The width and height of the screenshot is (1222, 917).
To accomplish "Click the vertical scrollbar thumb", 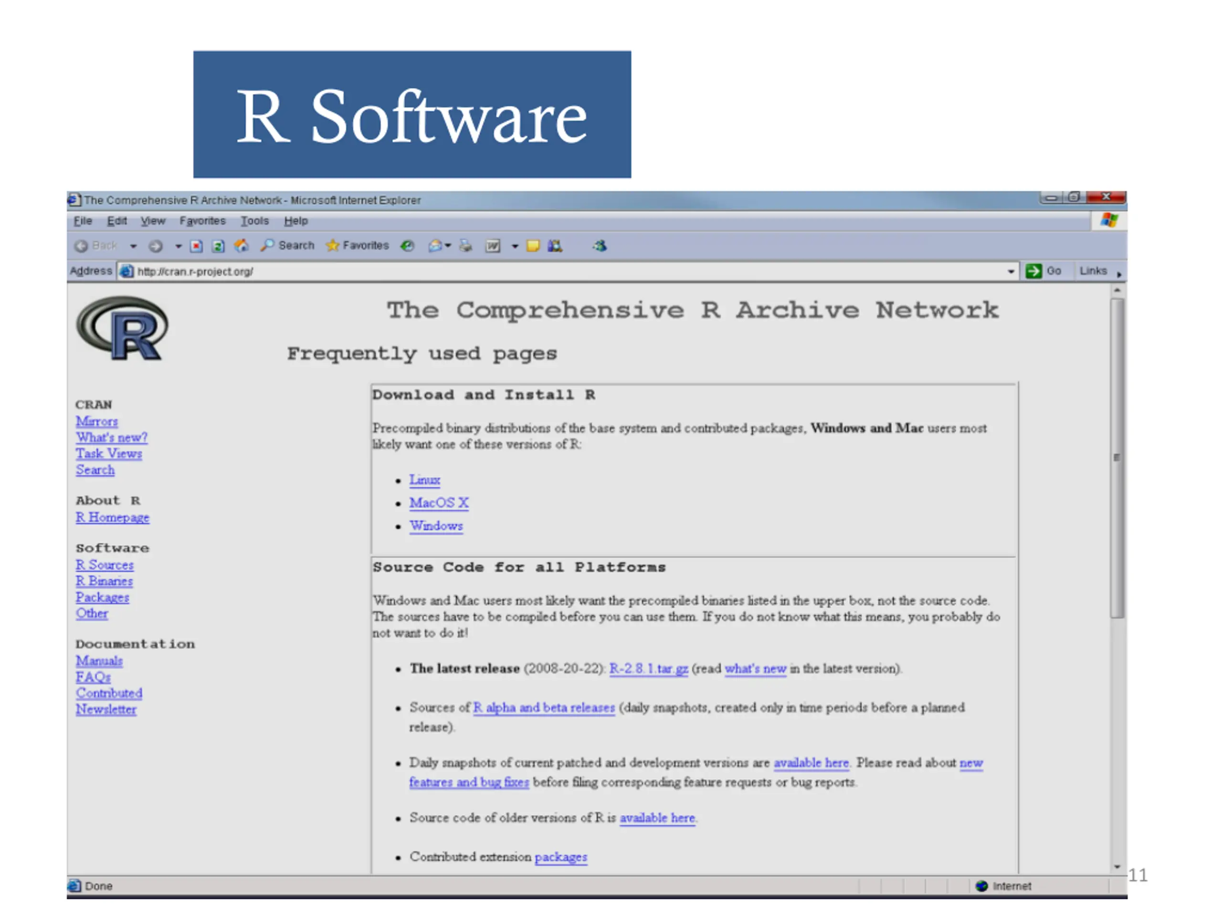I will pos(1117,458).
